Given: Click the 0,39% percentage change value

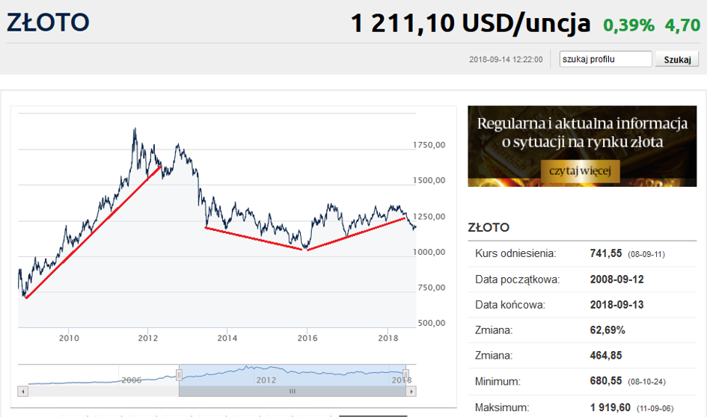Looking at the screenshot, I should tap(628, 25).
